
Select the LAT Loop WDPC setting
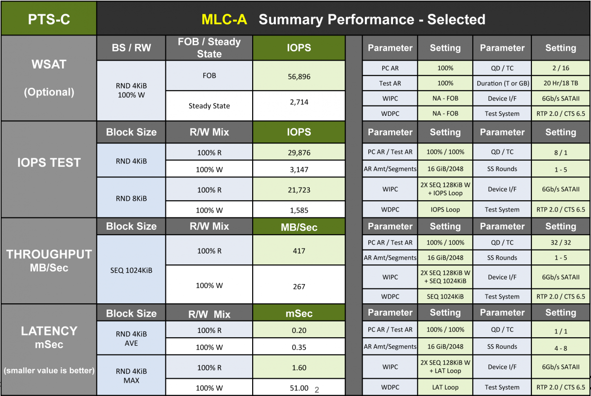pos(445,388)
